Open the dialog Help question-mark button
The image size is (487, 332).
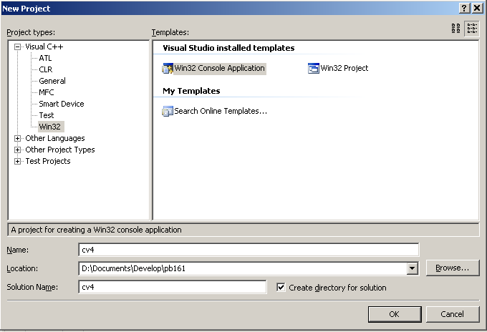(x=464, y=8)
